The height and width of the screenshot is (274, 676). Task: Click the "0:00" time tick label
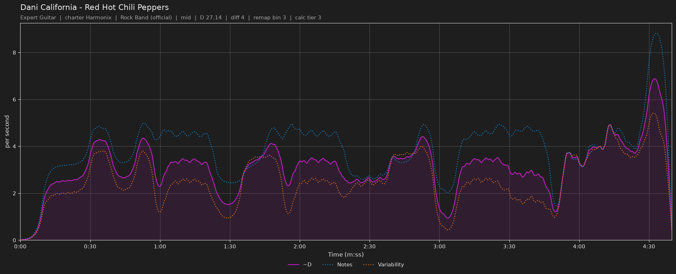pyautogui.click(x=20, y=246)
